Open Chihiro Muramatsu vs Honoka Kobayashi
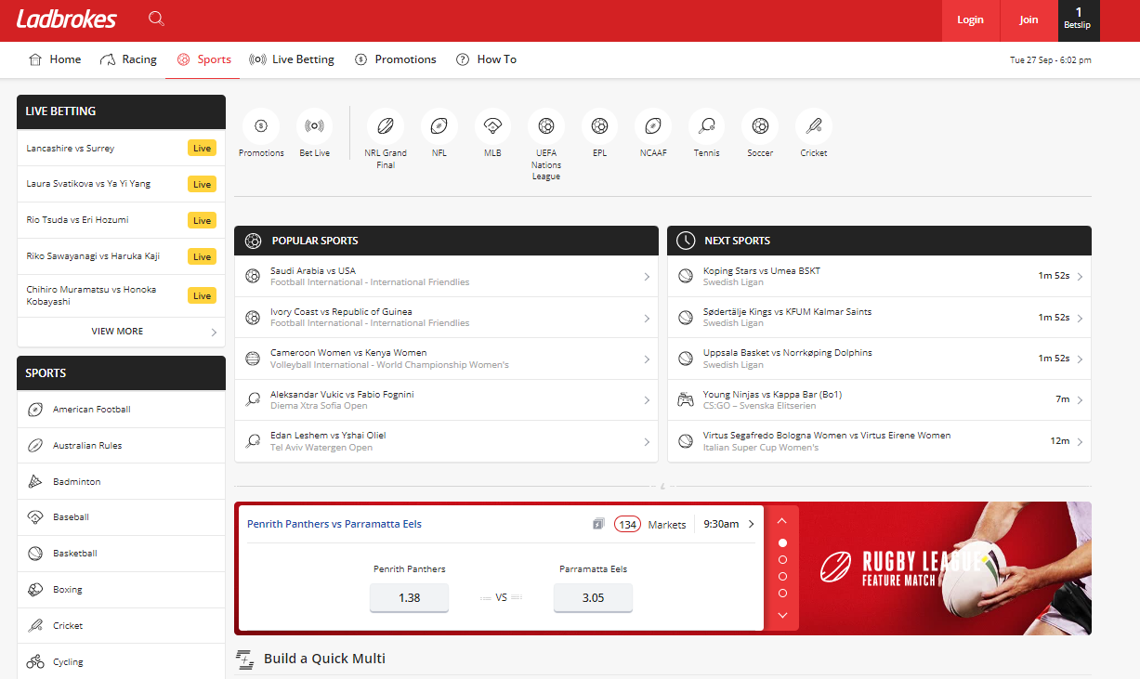The image size is (1140, 679). coord(121,295)
